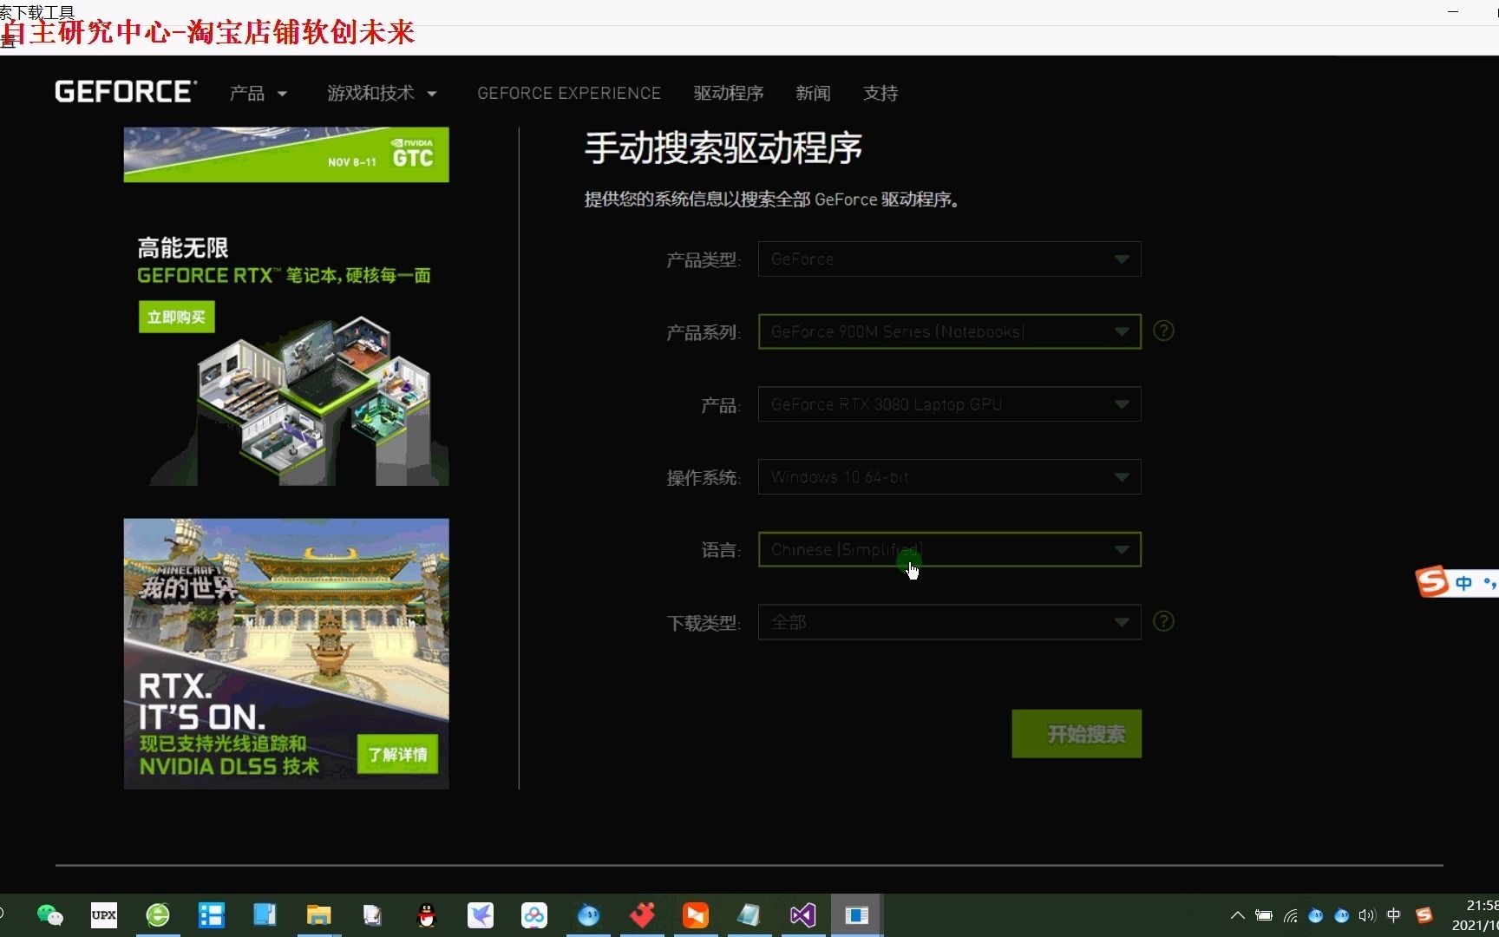Open the 操作系统 Windows 10 dropdown
The width and height of the screenshot is (1499, 937).
point(949,476)
